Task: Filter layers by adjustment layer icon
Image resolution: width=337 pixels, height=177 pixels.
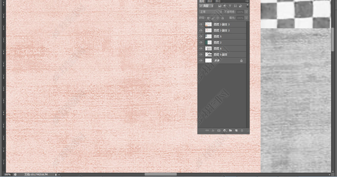Action: (225, 6)
